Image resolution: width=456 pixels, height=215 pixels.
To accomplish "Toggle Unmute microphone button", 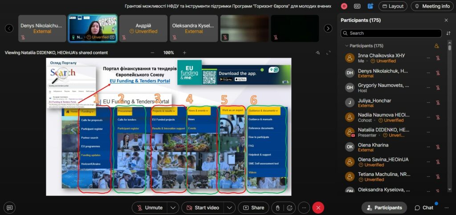I will 150,207.
